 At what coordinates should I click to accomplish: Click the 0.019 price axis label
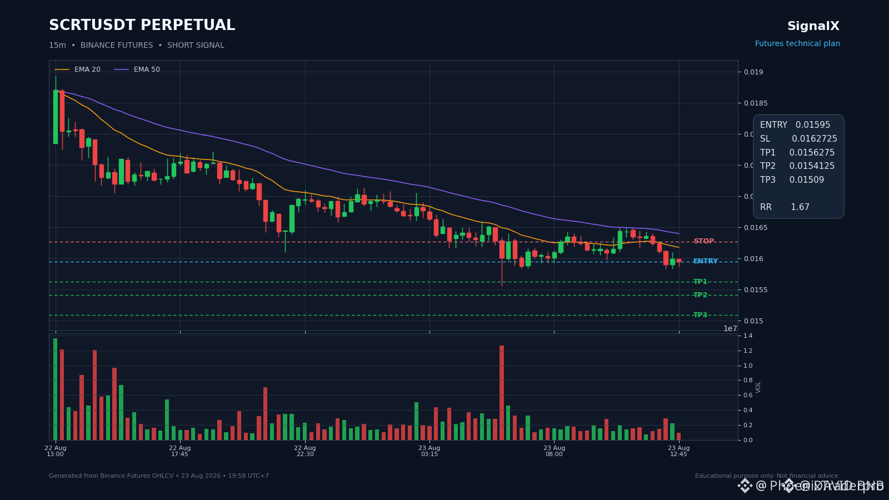(x=754, y=72)
